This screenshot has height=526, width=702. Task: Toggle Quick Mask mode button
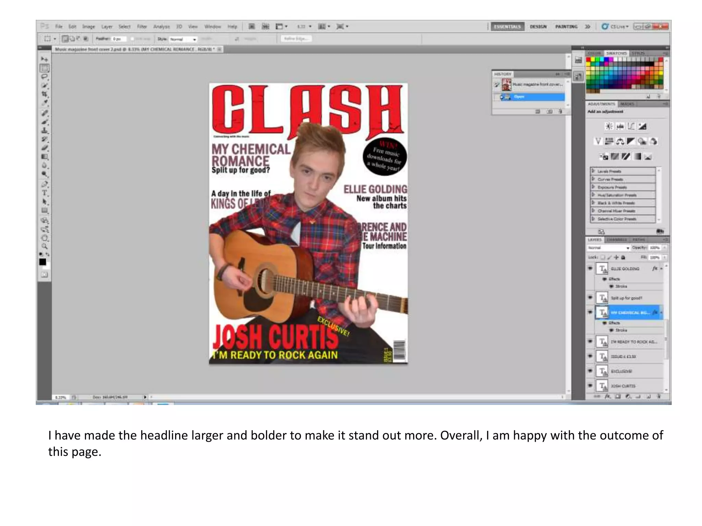(x=45, y=275)
